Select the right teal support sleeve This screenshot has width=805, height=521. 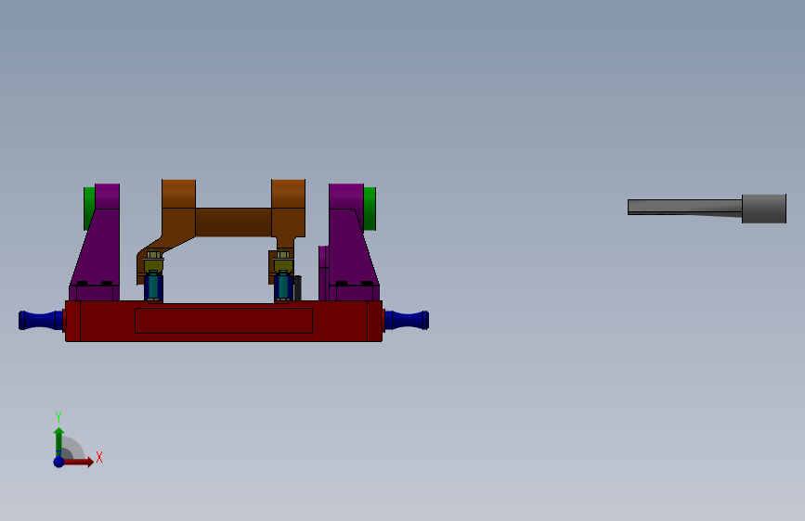coord(283,286)
